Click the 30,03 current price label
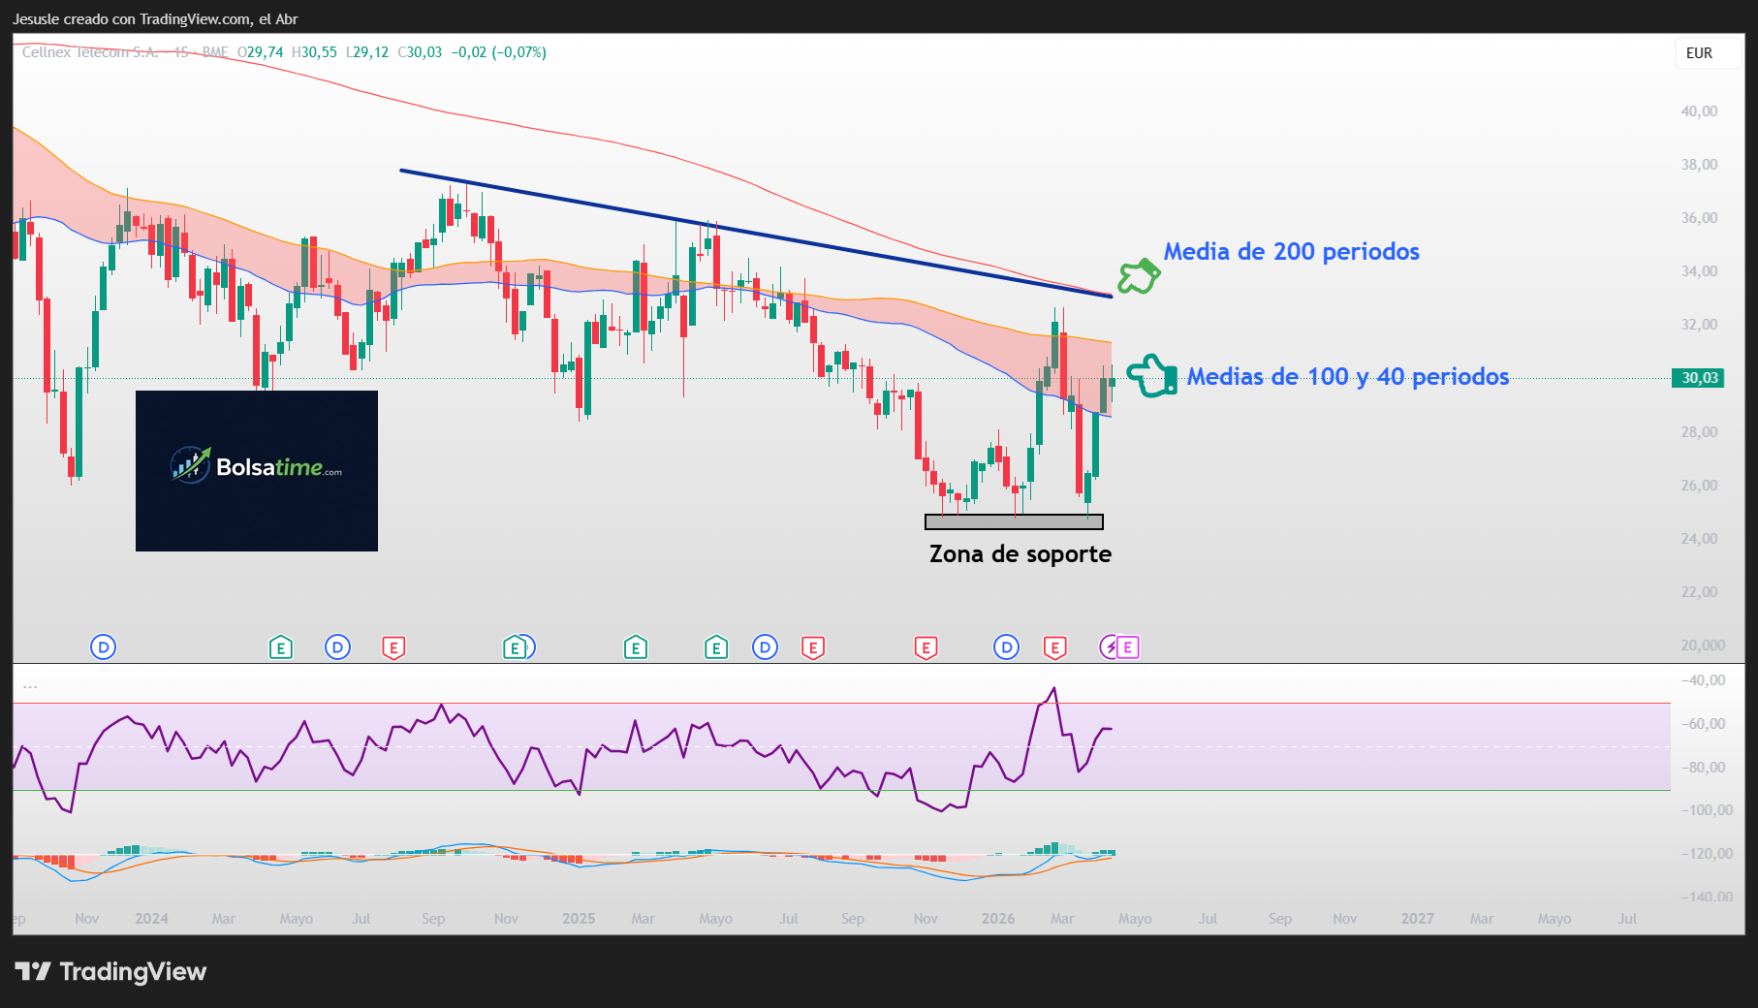Screen dimensions: 1758x1008 pyautogui.click(x=1698, y=378)
